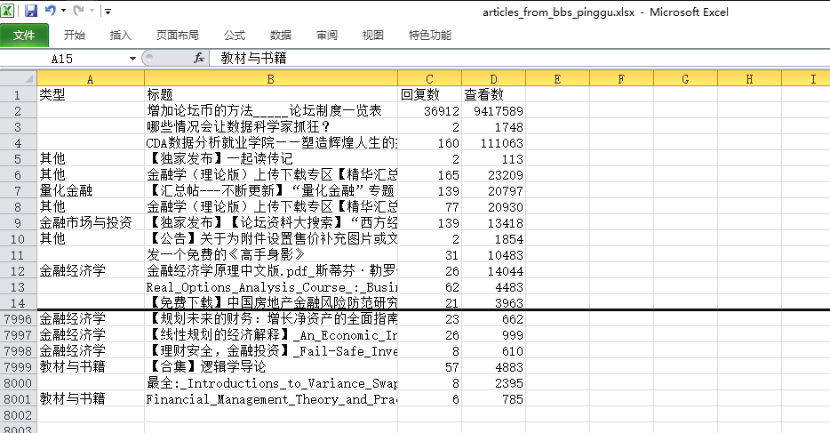Switch to the 插入 ribbon tab
830x433 pixels.
point(120,36)
